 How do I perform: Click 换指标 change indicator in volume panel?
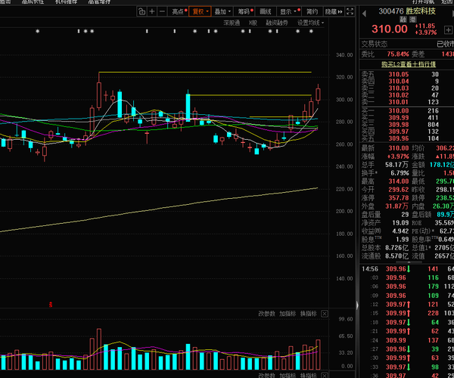click(308, 314)
